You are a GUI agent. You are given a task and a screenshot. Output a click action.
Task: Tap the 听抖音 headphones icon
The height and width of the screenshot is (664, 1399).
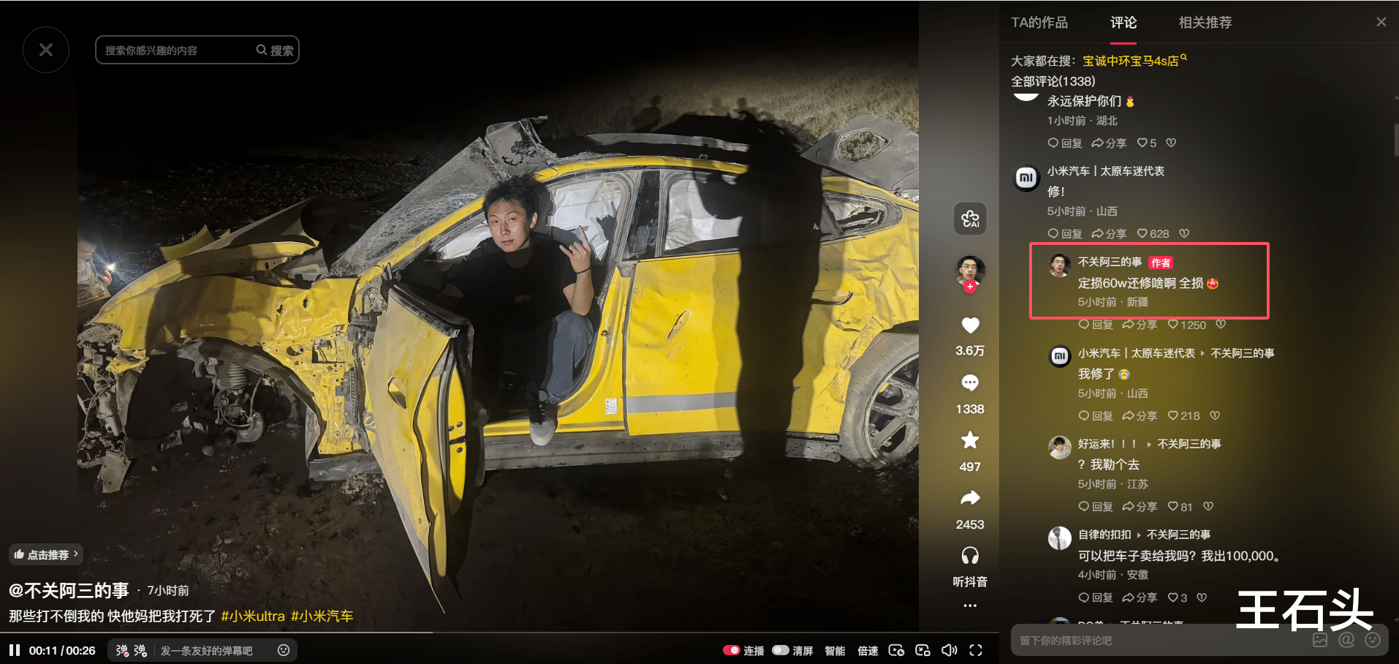tap(970, 556)
